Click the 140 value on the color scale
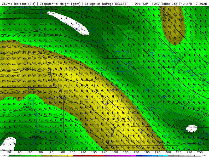209x157 pixels. 104,152
